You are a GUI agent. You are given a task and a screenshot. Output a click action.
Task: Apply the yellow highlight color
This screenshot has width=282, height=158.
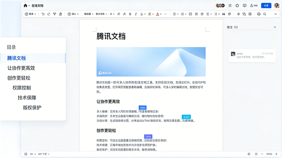click(x=150, y=14)
